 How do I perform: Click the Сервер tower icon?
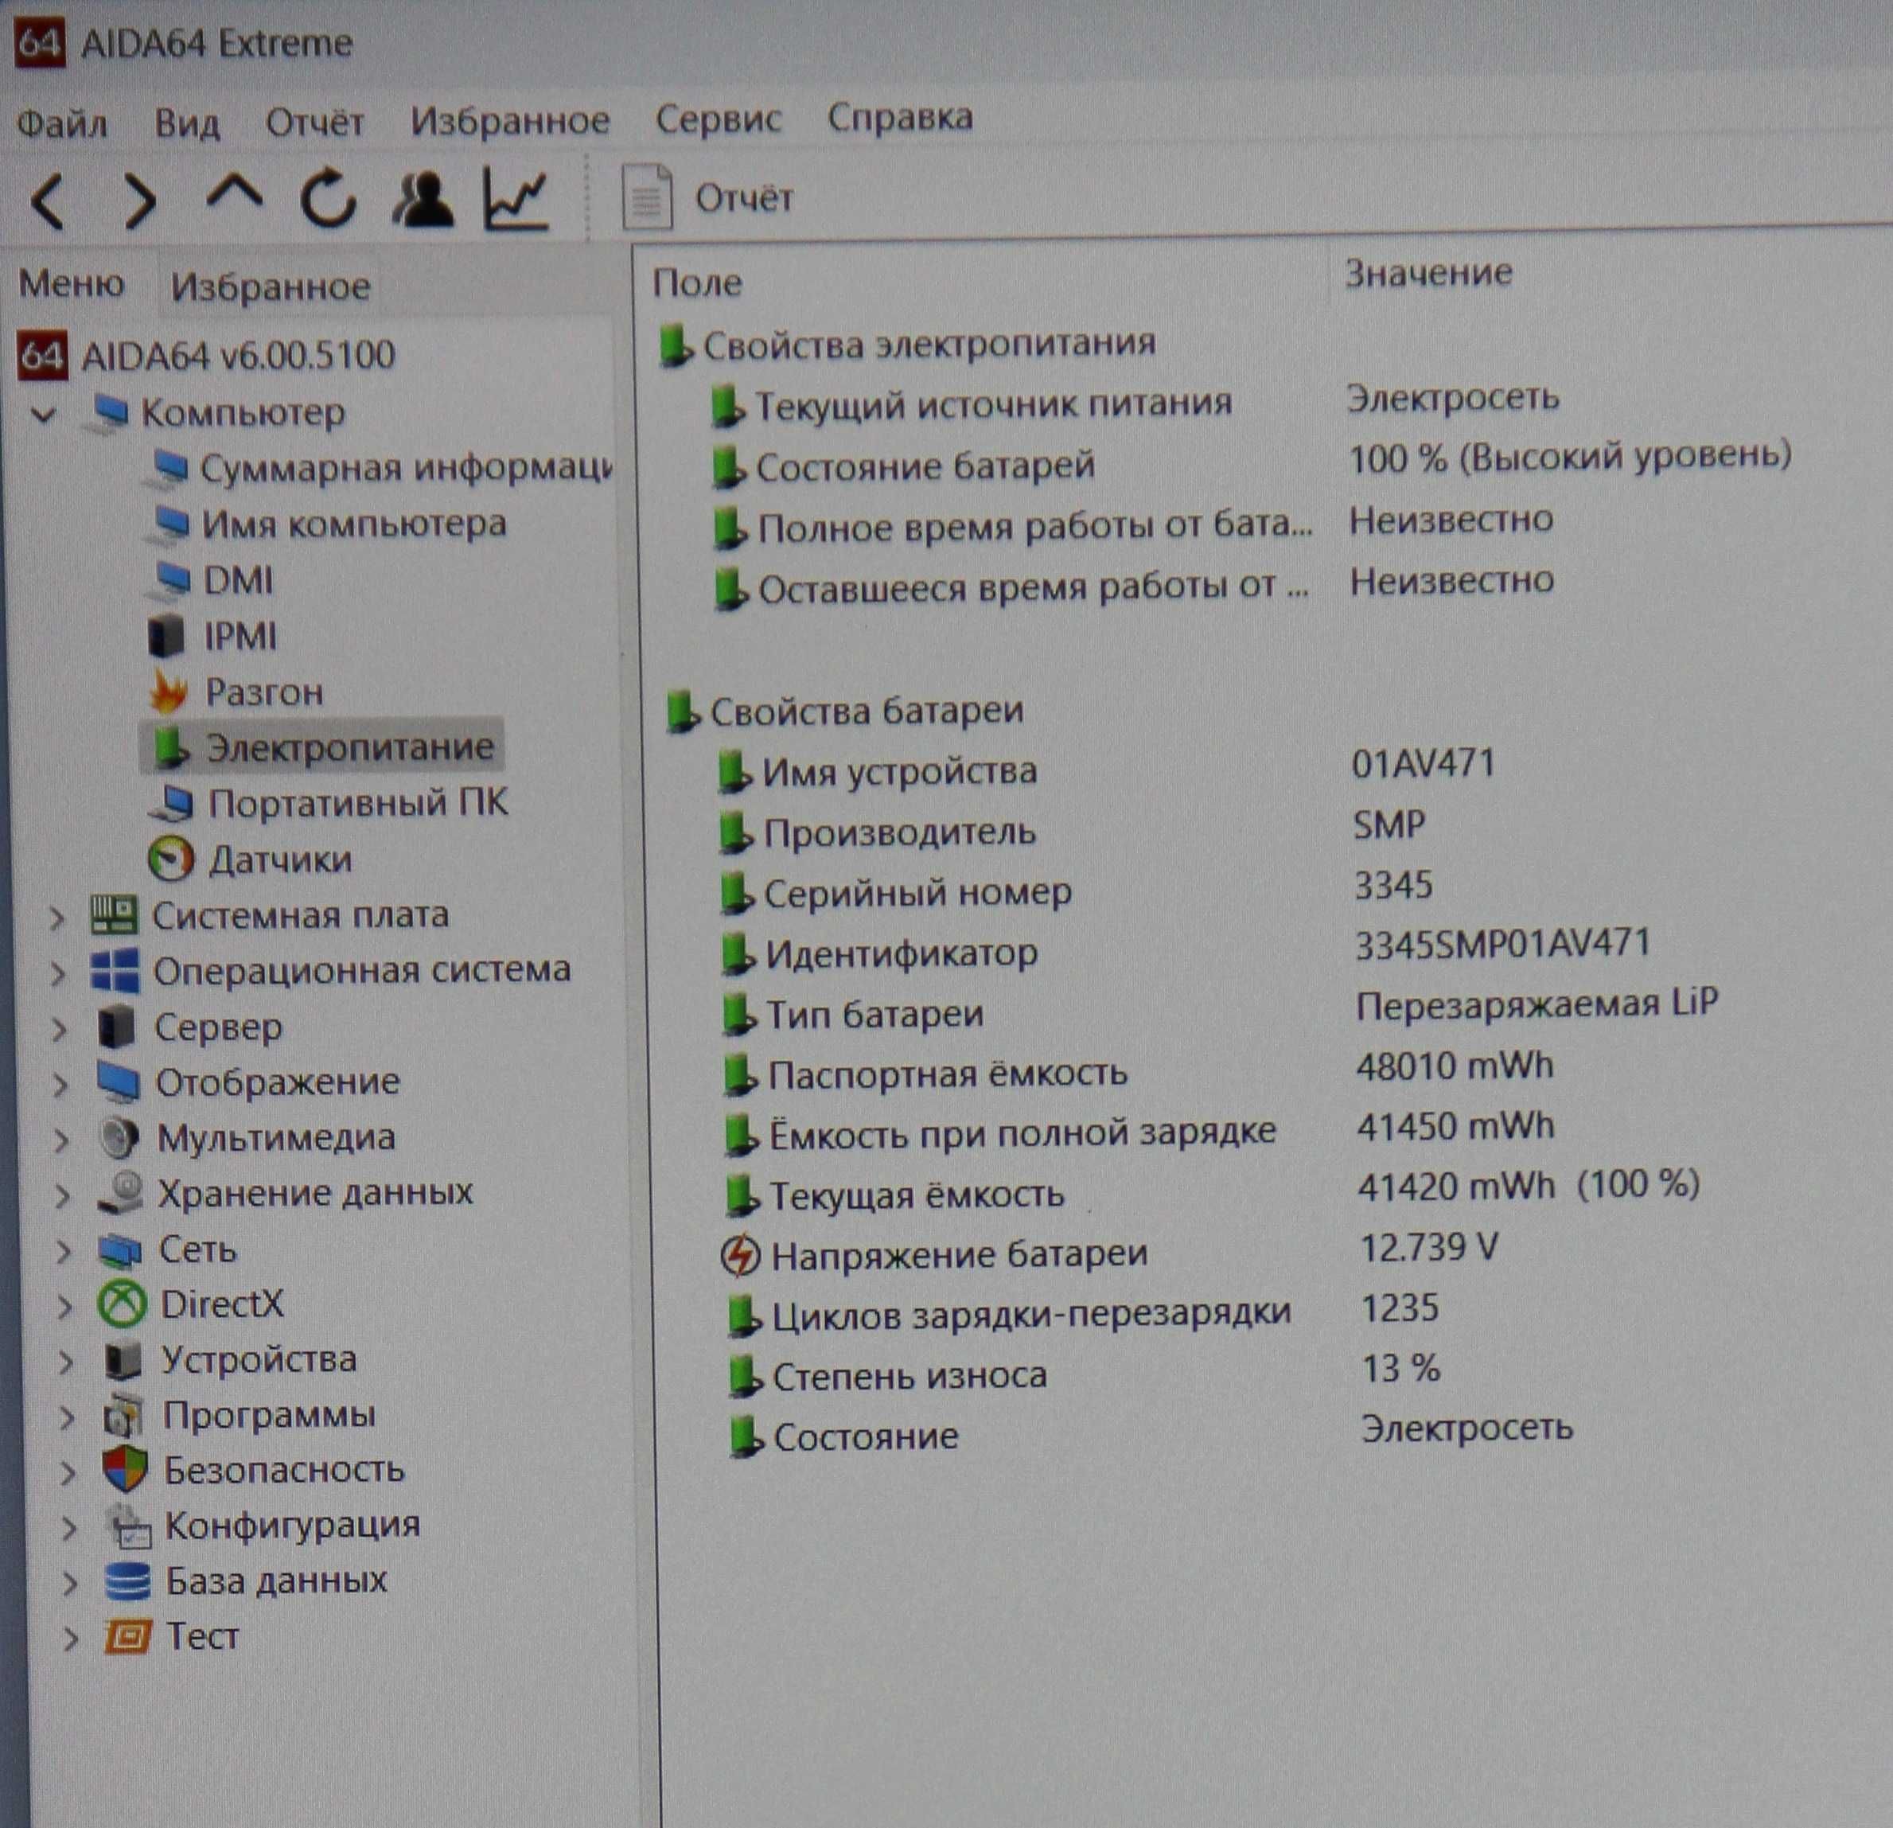click(x=117, y=1026)
